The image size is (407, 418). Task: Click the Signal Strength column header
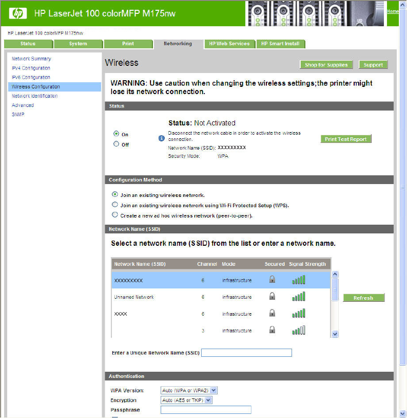307,264
